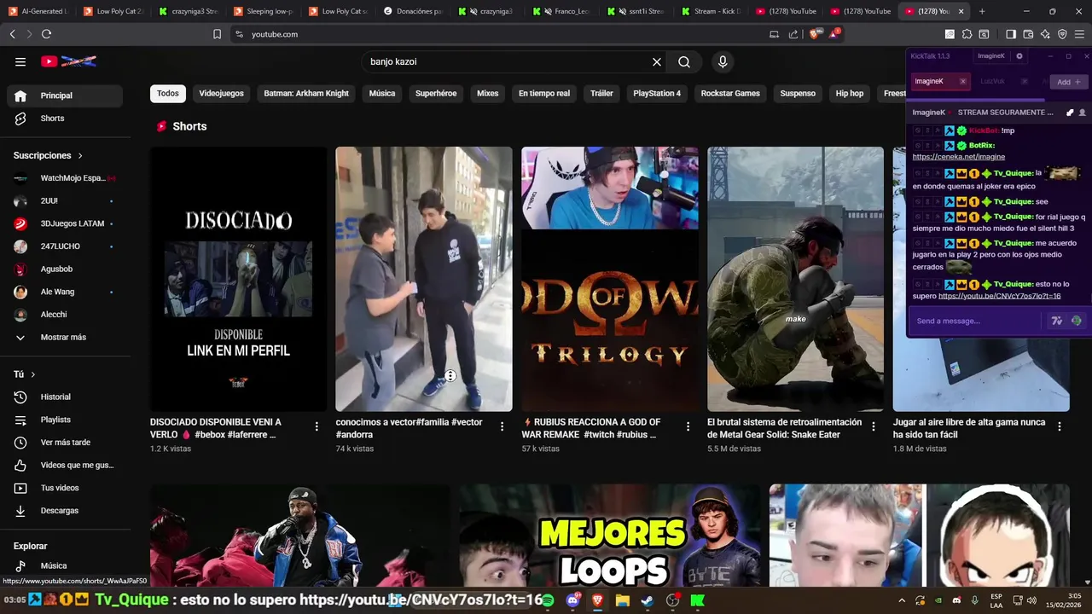Expand the Tú section chevron

33,374
